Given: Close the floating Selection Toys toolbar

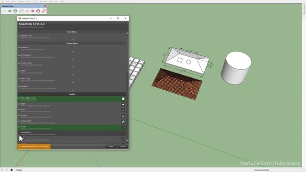Looking at the screenshot, I should click(45, 6).
